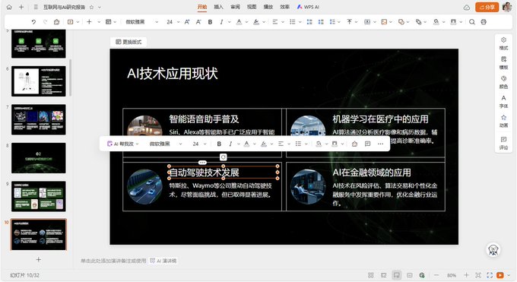Select slide 9 thumbnail in panel
Screen dimensions: 517x282
(x=39, y=196)
